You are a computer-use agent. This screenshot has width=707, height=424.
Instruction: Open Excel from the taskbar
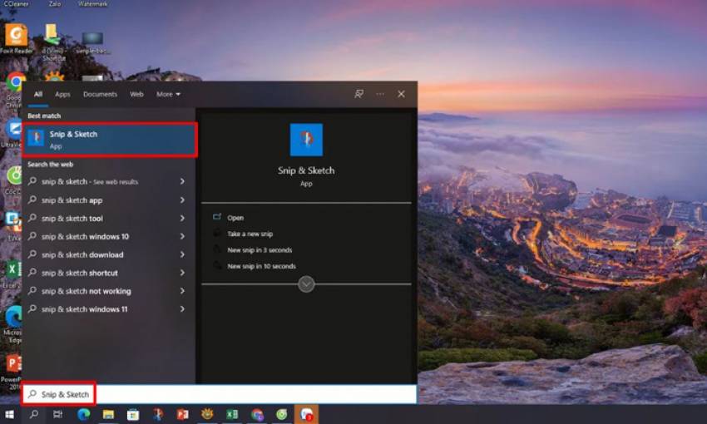tap(232, 414)
